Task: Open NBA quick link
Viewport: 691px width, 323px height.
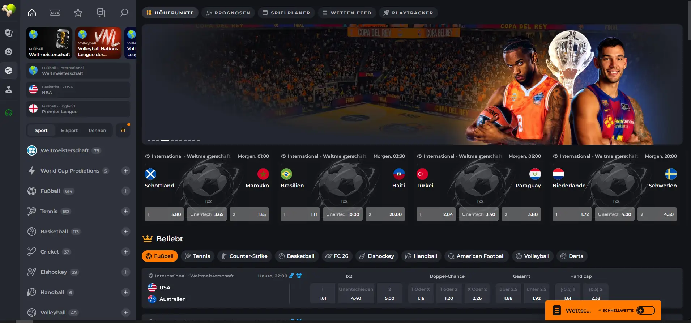Action: click(x=78, y=90)
